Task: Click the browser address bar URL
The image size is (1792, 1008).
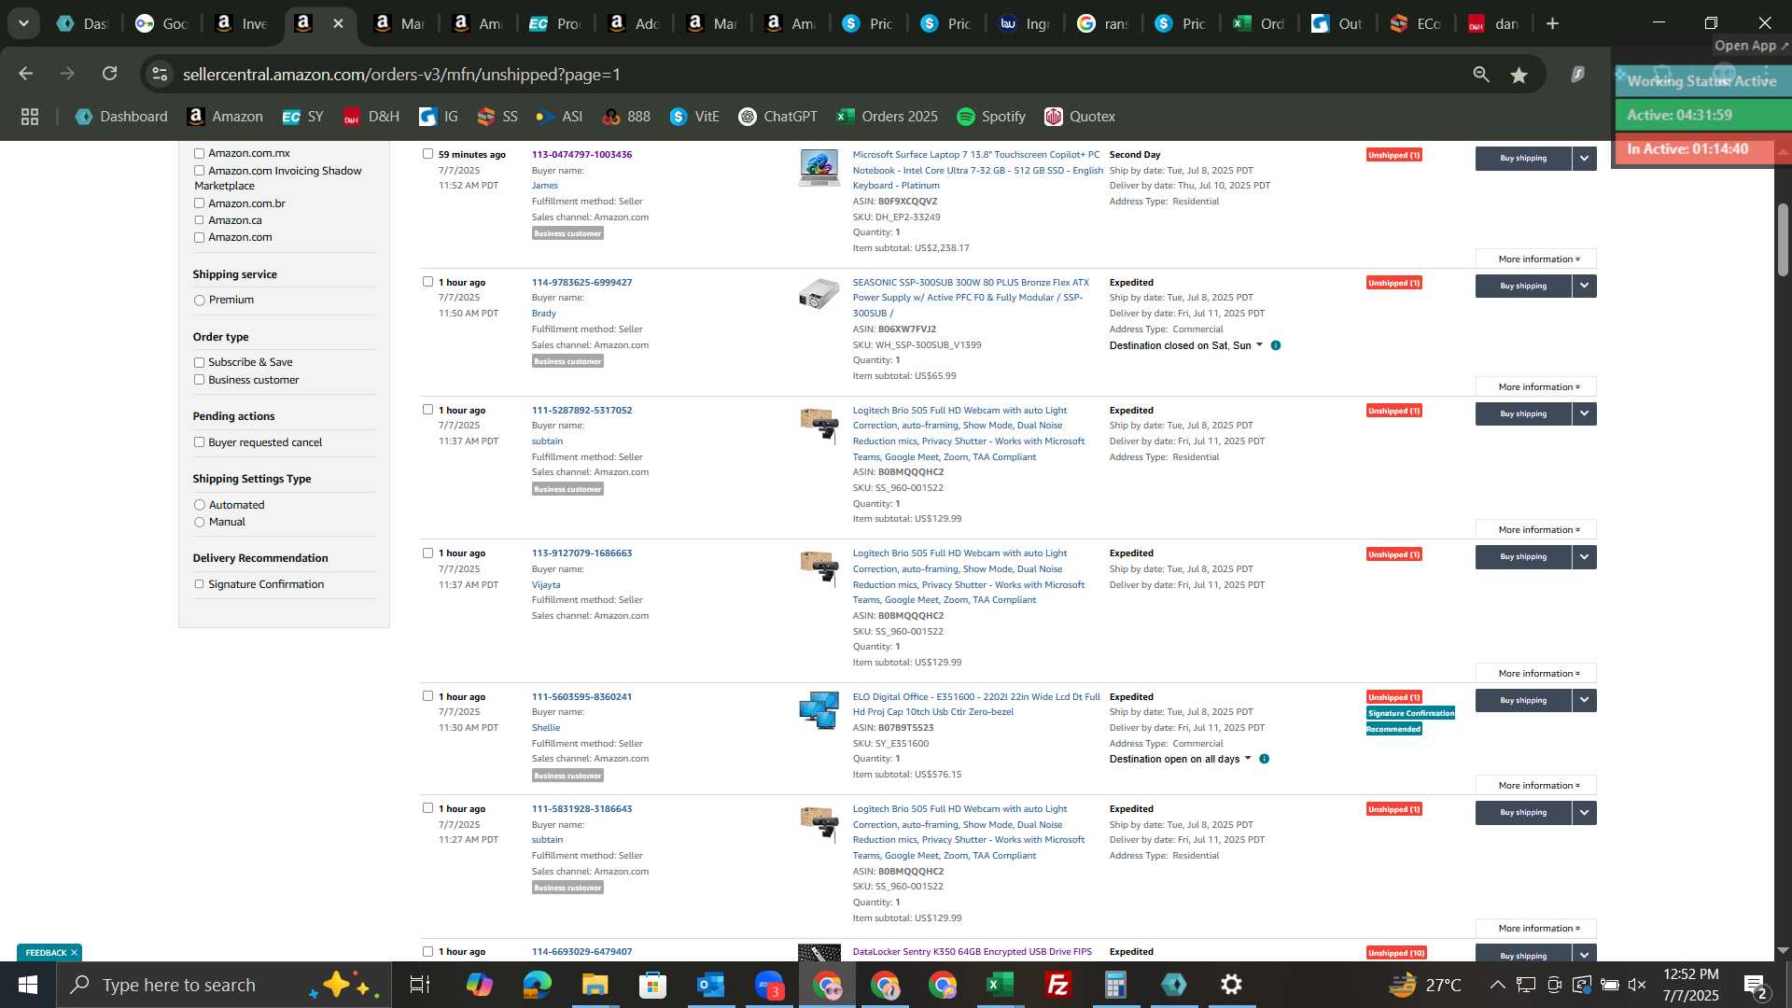Action: click(401, 75)
